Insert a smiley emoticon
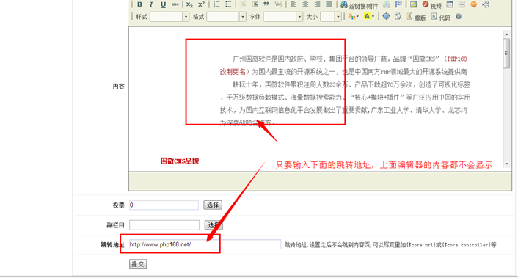The image size is (518, 278). point(473,4)
